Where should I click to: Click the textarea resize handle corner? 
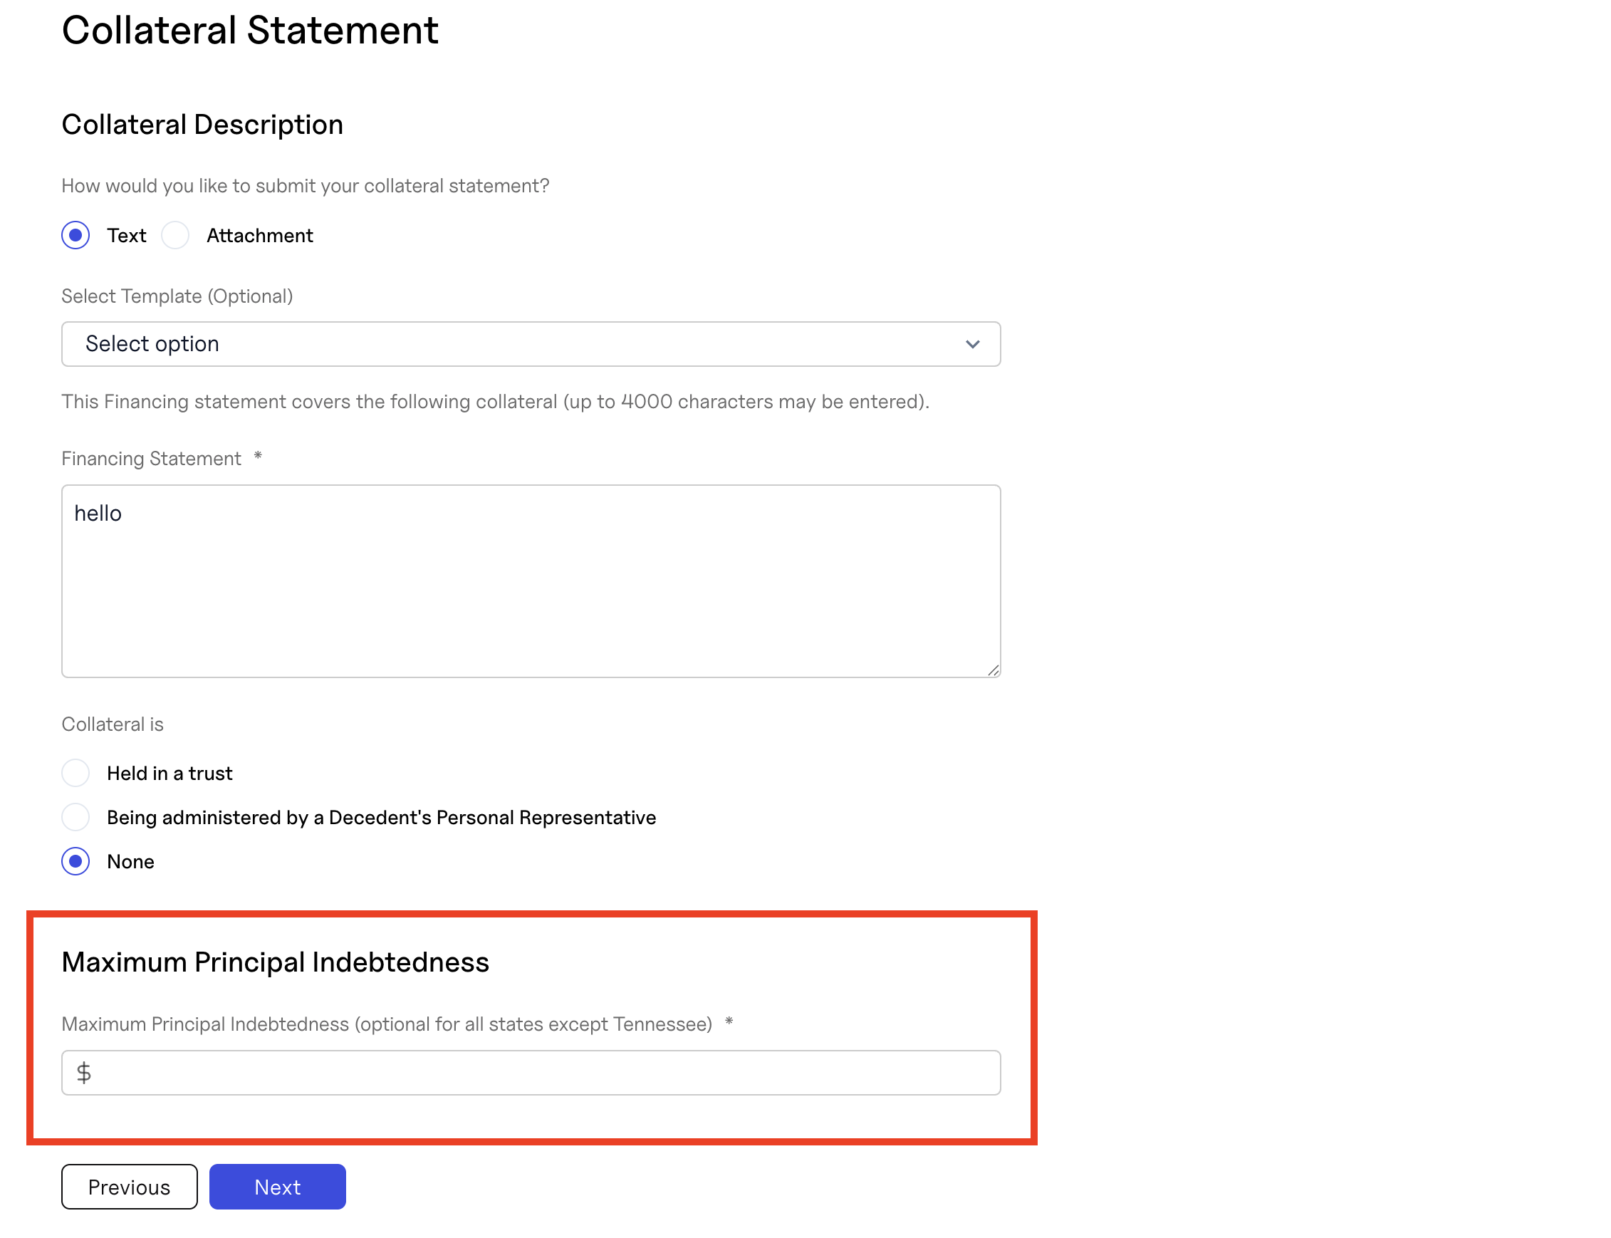[x=993, y=670]
